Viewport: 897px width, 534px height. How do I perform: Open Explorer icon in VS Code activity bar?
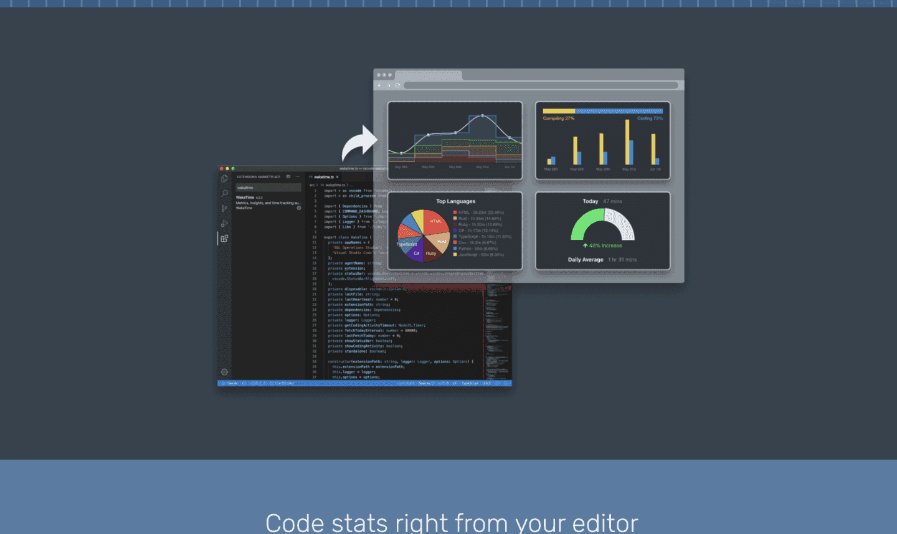click(224, 179)
